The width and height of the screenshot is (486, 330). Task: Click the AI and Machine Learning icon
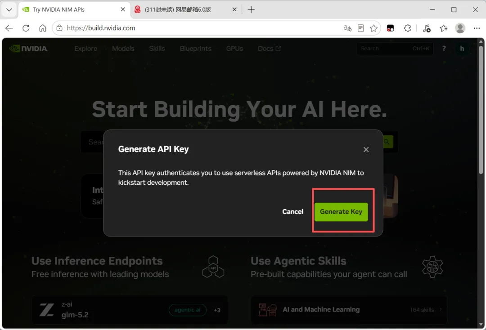[x=268, y=310]
